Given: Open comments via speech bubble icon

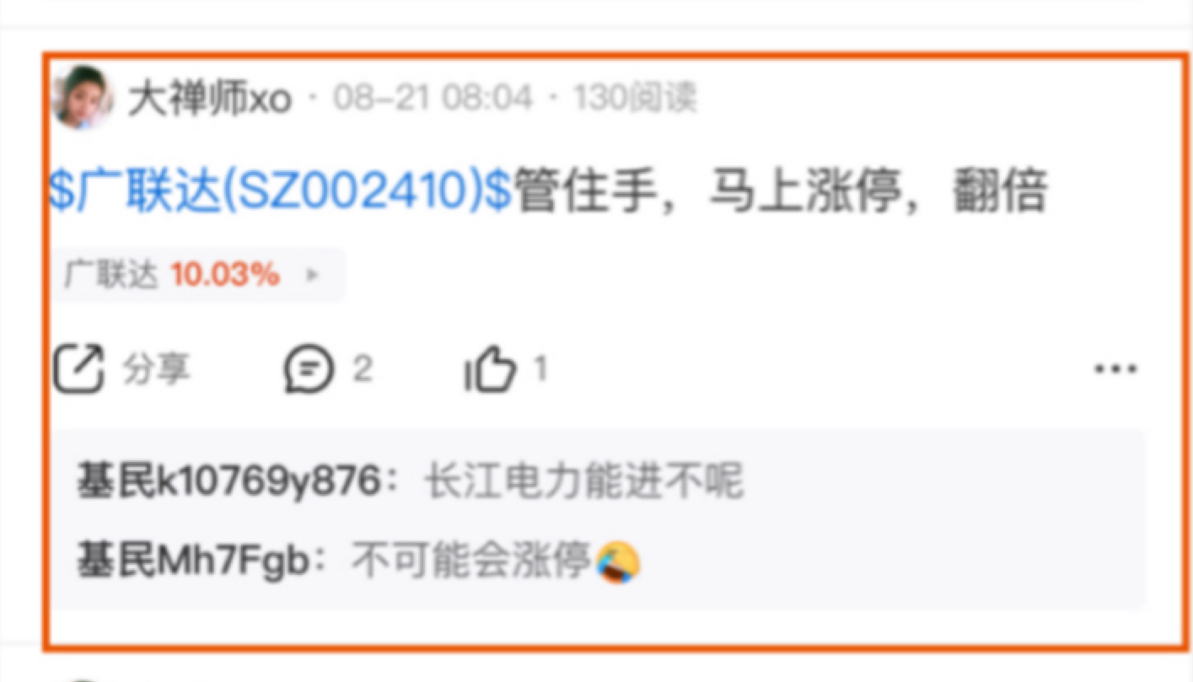Looking at the screenshot, I should tap(309, 369).
